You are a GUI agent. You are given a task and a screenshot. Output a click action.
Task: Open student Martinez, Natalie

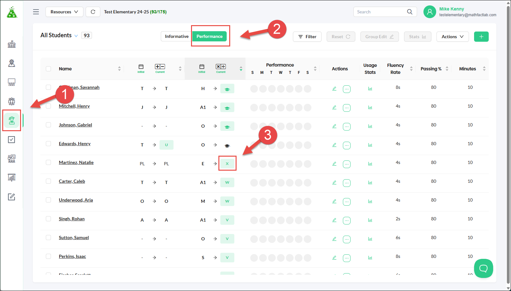tap(76, 162)
